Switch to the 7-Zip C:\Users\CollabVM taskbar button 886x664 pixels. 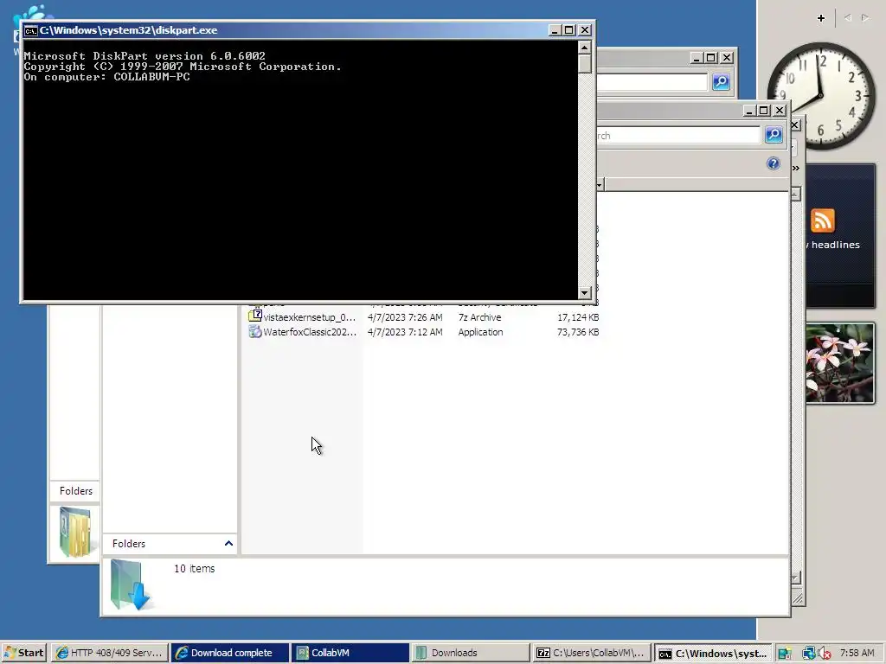tap(591, 653)
